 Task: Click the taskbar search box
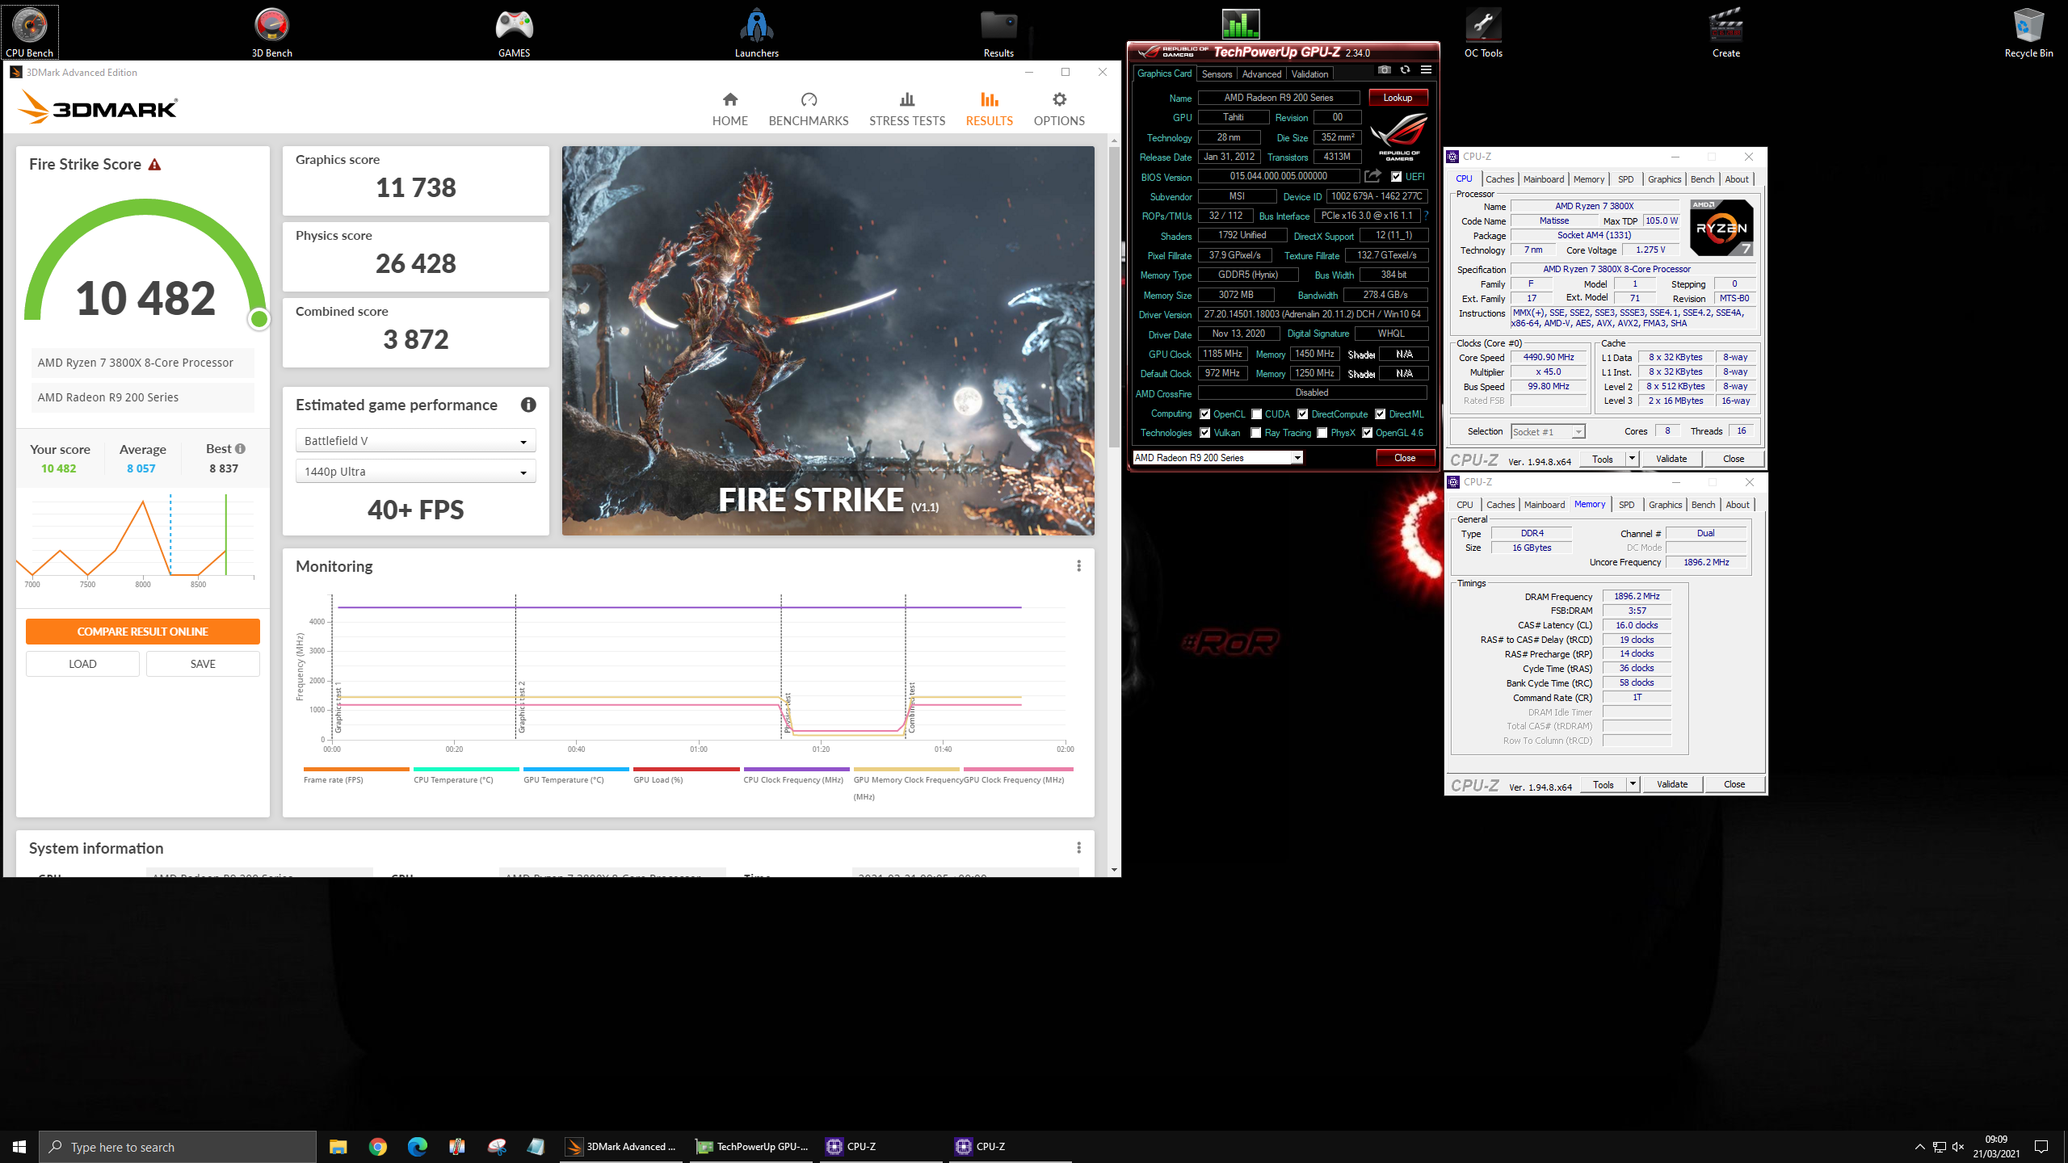pos(178,1147)
